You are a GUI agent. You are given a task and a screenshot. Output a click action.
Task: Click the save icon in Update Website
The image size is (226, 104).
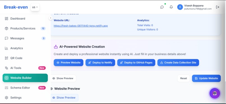(x=196, y=79)
